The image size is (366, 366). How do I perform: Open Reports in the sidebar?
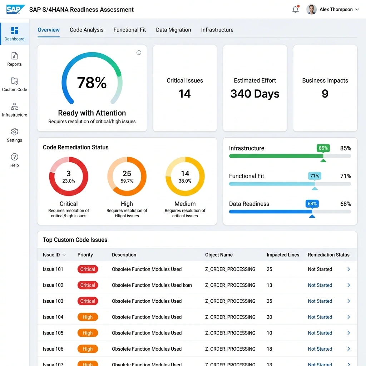click(x=14, y=59)
